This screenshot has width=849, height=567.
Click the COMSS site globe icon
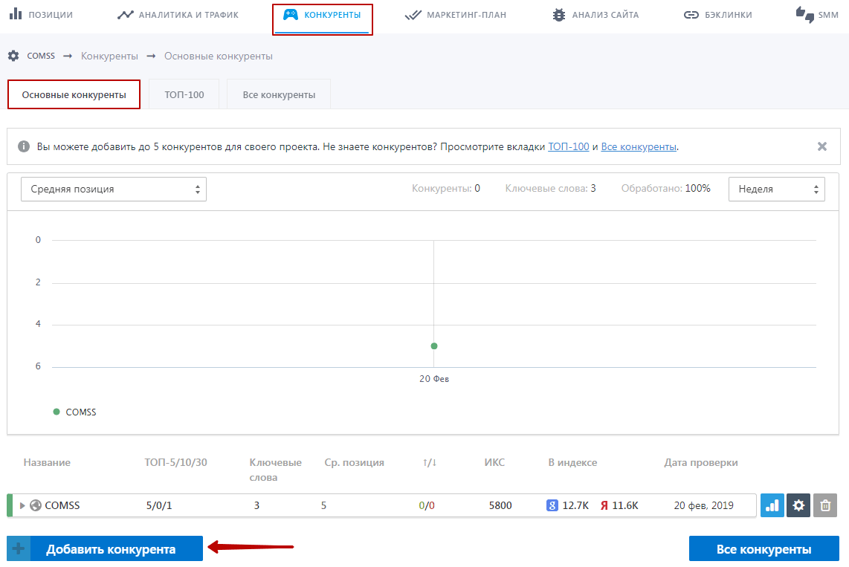click(x=36, y=505)
